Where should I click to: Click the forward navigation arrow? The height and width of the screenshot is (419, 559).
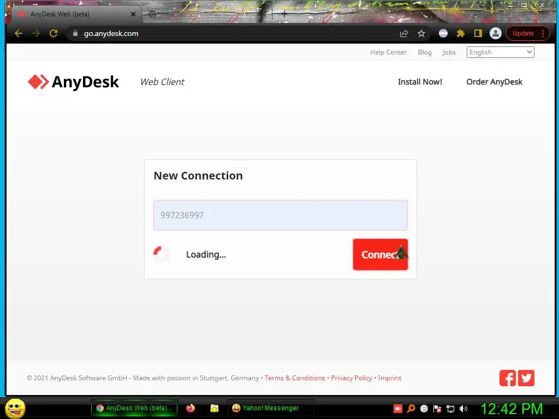(36, 33)
